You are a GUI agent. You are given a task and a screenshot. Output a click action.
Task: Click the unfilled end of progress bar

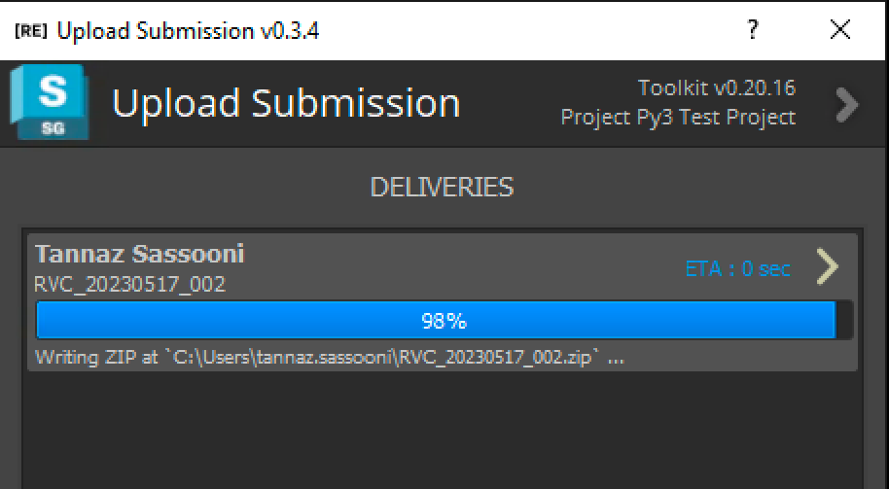click(845, 321)
